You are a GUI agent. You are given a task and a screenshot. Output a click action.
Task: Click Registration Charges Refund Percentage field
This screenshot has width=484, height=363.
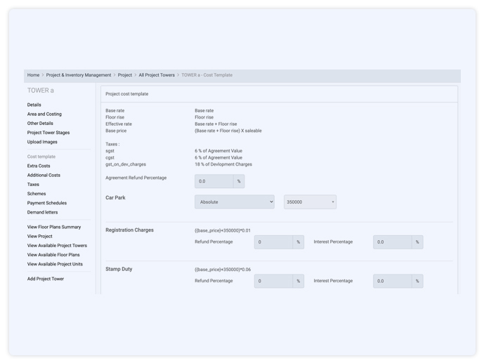[x=273, y=242]
